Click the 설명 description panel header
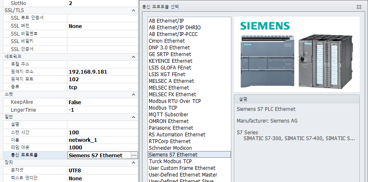 tap(297, 99)
